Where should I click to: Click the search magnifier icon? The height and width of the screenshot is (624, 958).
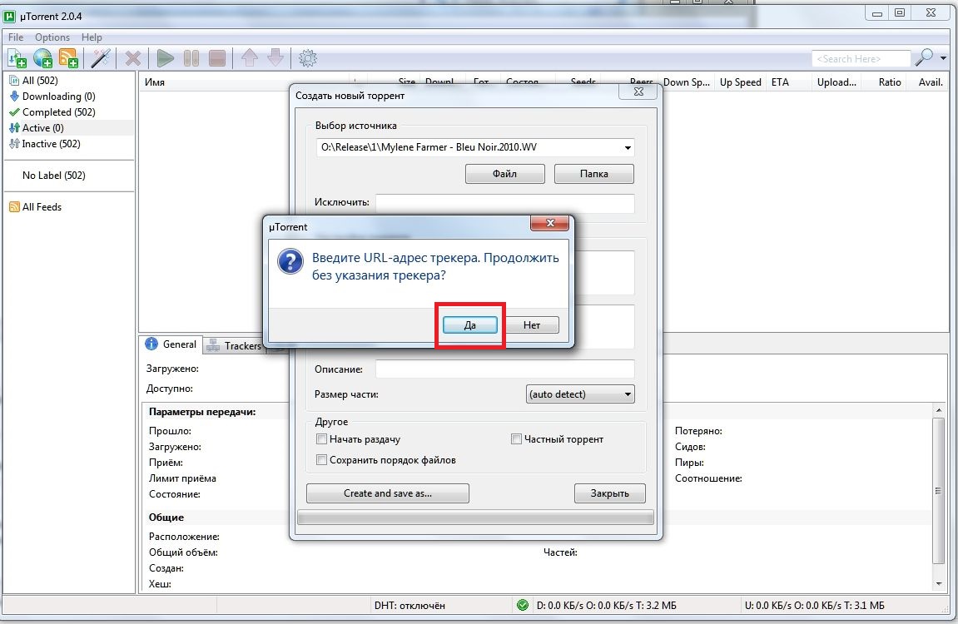[923, 58]
